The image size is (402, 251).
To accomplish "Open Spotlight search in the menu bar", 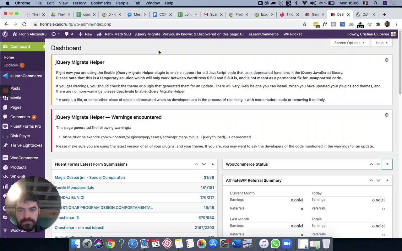I will [x=376, y=3].
